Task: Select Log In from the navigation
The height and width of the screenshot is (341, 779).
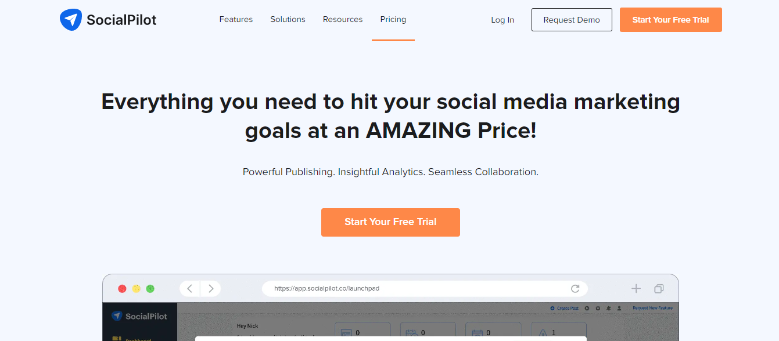Action: [502, 20]
